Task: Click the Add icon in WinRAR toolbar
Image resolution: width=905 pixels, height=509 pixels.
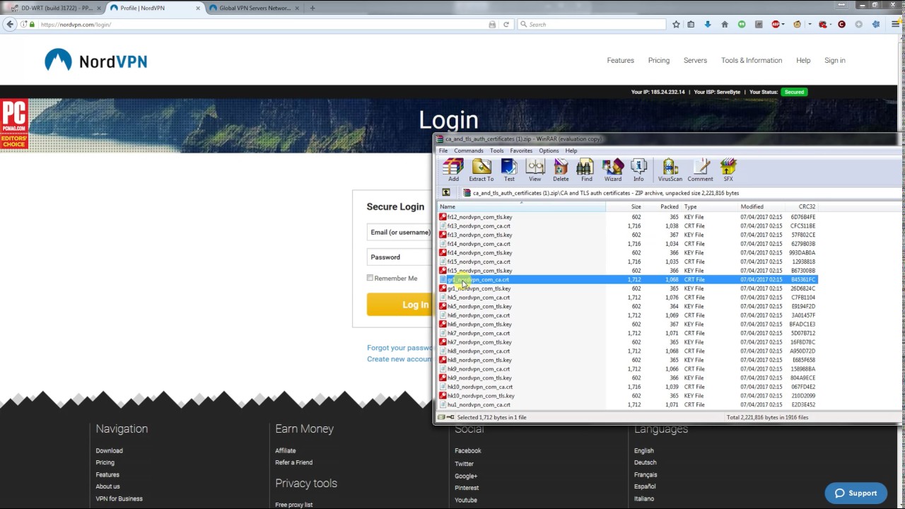Action: pos(453,170)
